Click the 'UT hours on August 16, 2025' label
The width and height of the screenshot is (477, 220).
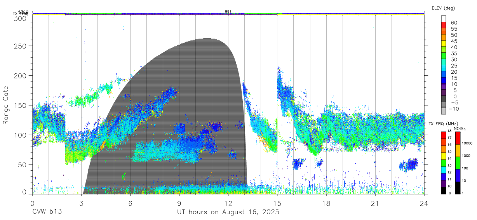[228, 212]
